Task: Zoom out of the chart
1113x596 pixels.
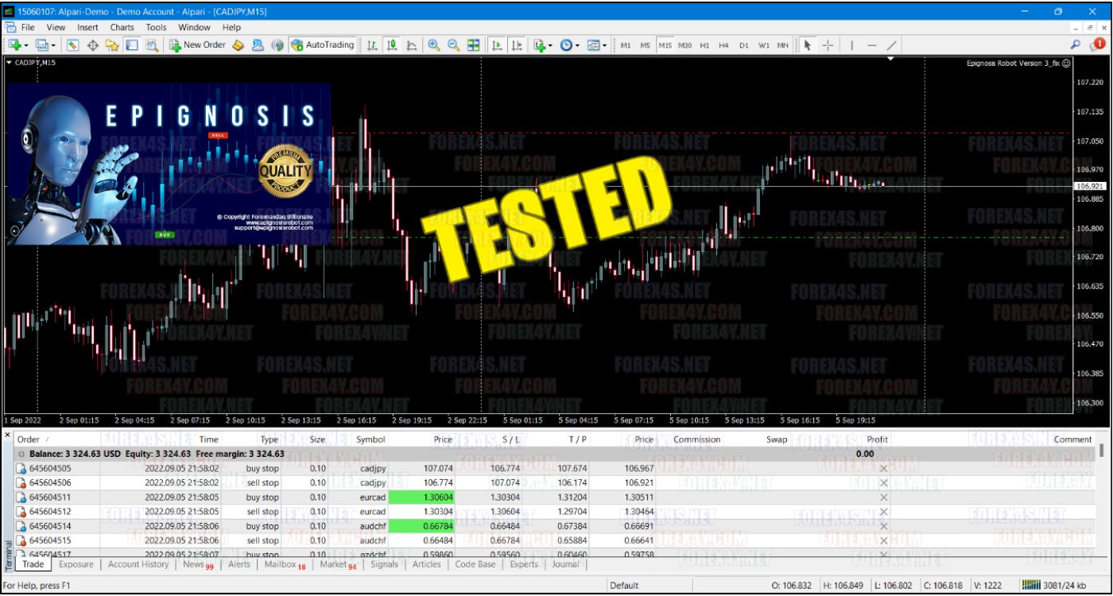Action: (453, 45)
